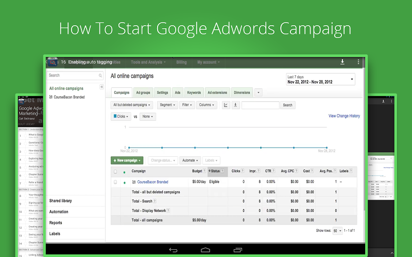Click the help icon next to Status
Viewport: 412px width, 257px height.
pyautogui.click(x=222, y=171)
